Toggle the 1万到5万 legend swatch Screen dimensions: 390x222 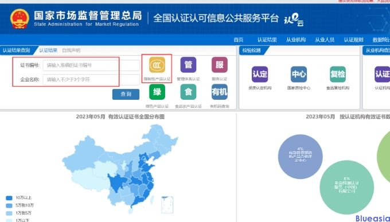[x=9, y=213]
